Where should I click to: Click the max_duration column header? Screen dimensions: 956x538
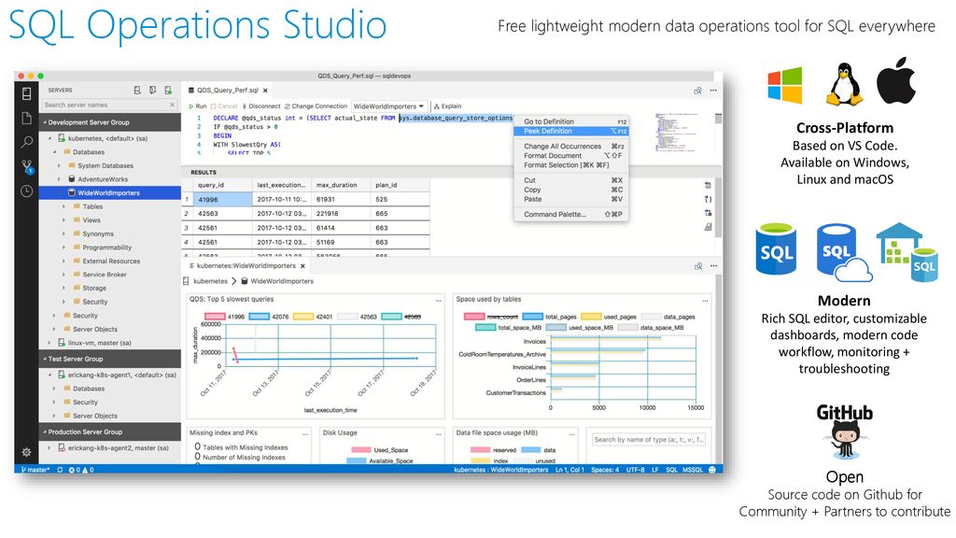pos(341,185)
